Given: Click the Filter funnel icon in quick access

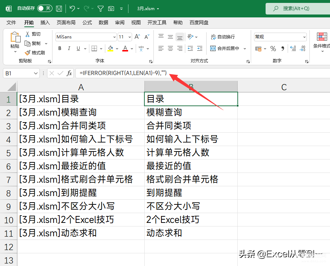Looking at the screenshot, I should pyautogui.click(x=101, y=9).
